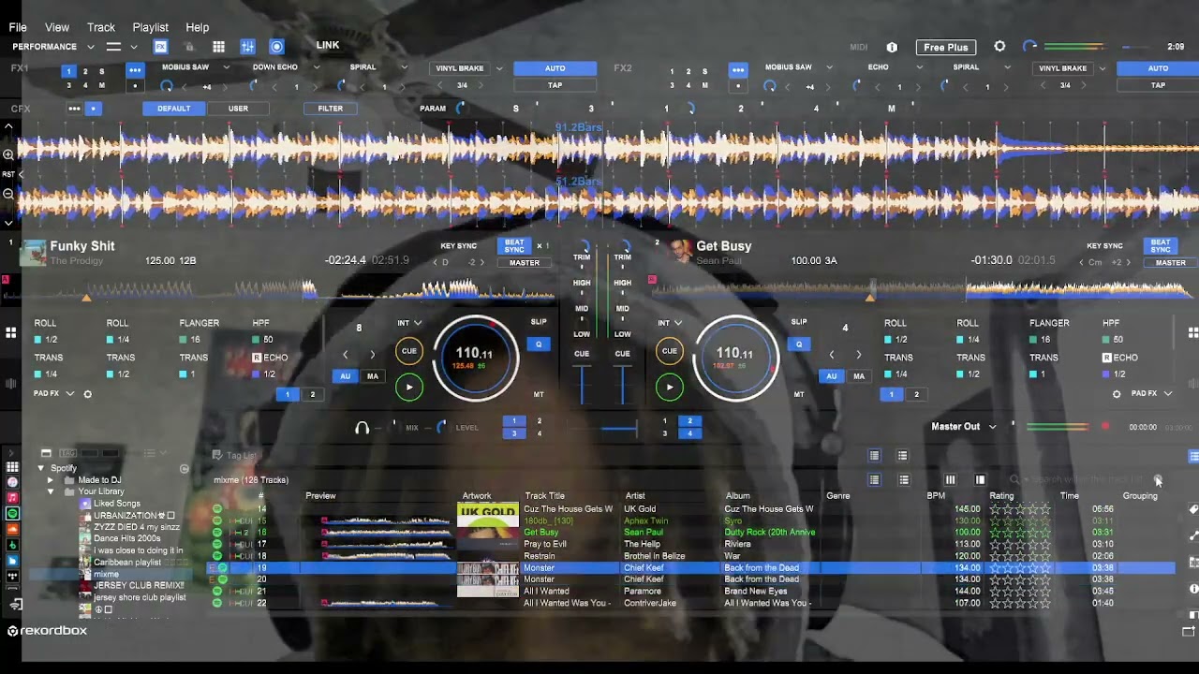The width and height of the screenshot is (1199, 674).
Task: Enable FX2 AUTO beat mode
Action: pyautogui.click(x=1159, y=68)
